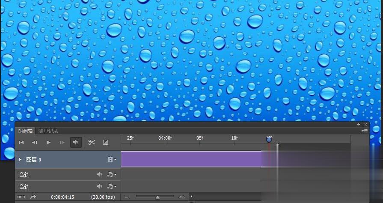Screen dimensions: 383x203
Task: Open the transition chooser icon
Action: pos(106,142)
